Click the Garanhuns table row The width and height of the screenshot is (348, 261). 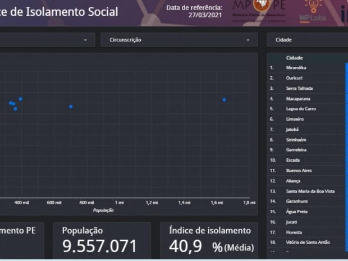click(297, 202)
